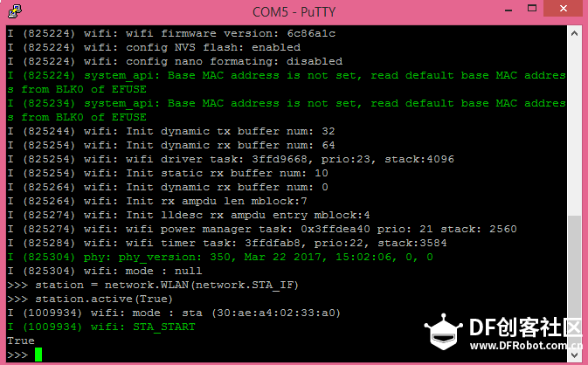Screen dimensions: 588x365
Task: Click the True output line
Action: (x=21, y=341)
